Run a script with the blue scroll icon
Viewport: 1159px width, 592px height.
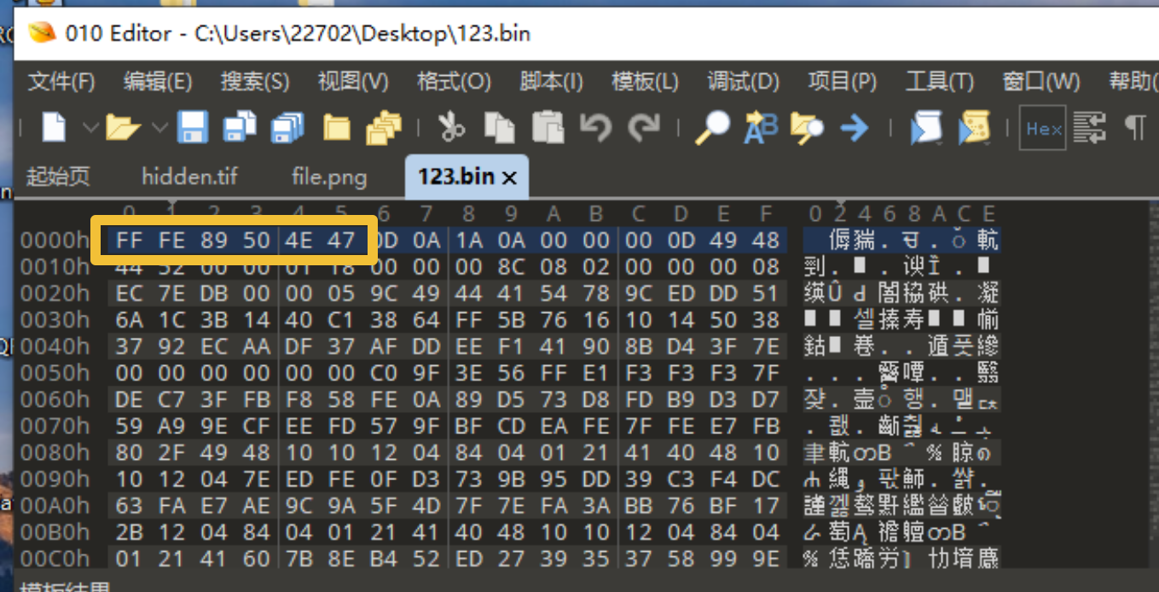coord(924,128)
